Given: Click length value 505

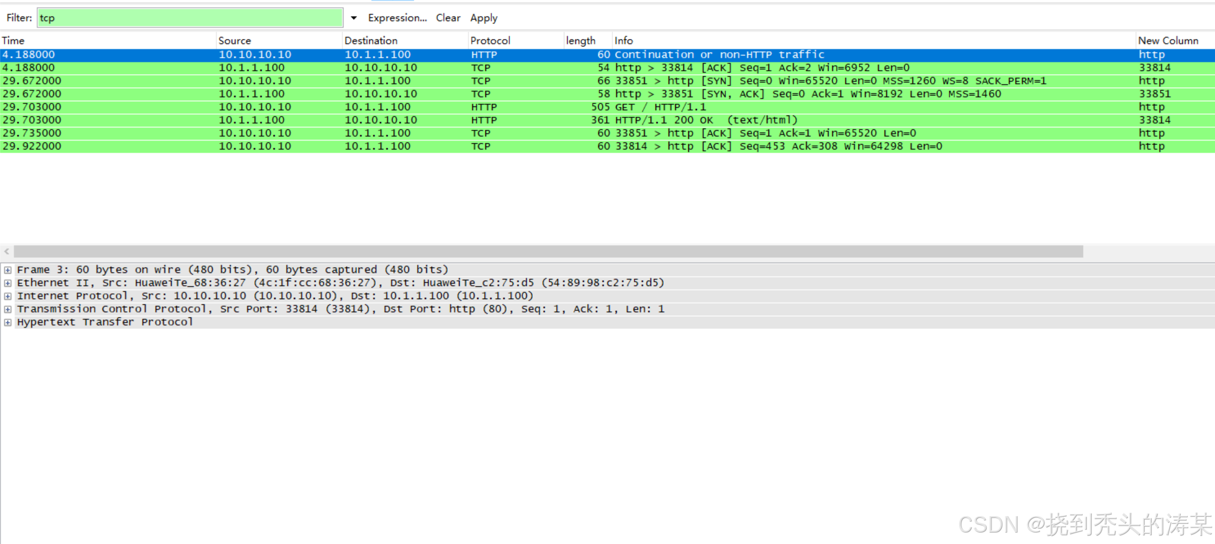Looking at the screenshot, I should [x=600, y=107].
